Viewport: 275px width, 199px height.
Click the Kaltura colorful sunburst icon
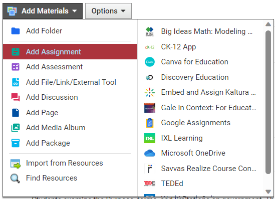click(150, 92)
